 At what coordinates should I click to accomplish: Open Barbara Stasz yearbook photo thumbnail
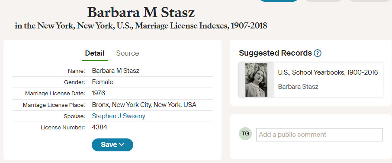point(256,80)
